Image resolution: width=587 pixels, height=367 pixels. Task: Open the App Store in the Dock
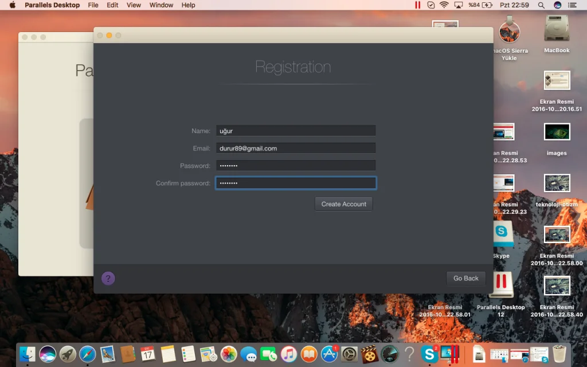329,354
